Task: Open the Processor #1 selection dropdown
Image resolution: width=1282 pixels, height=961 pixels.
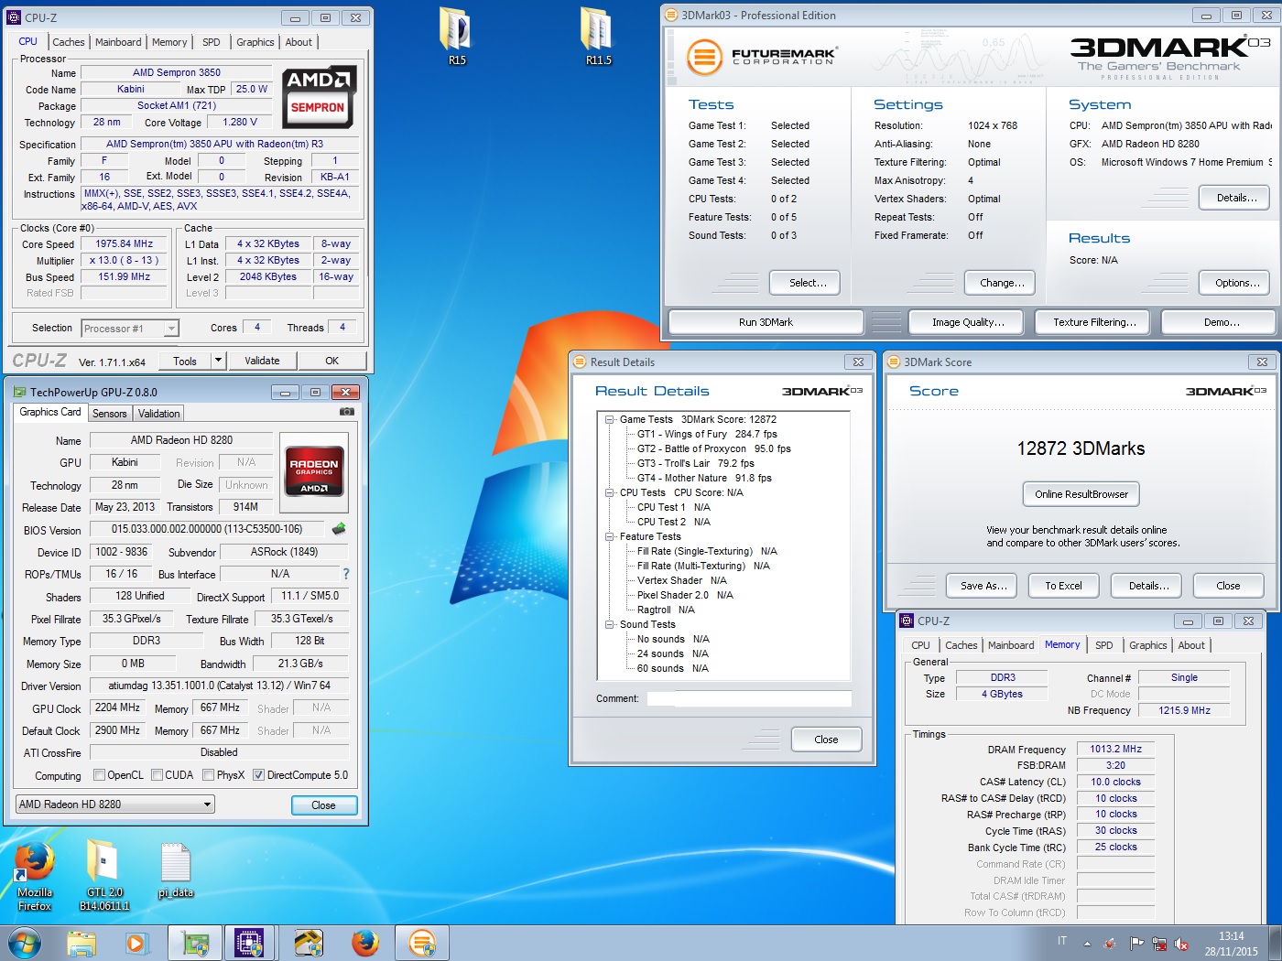Action: coord(130,329)
